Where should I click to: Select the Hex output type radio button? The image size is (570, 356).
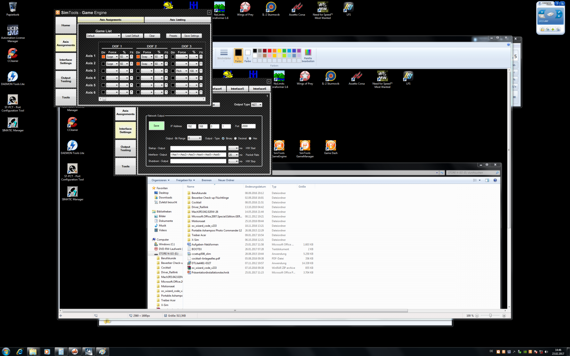pyautogui.click(x=250, y=138)
